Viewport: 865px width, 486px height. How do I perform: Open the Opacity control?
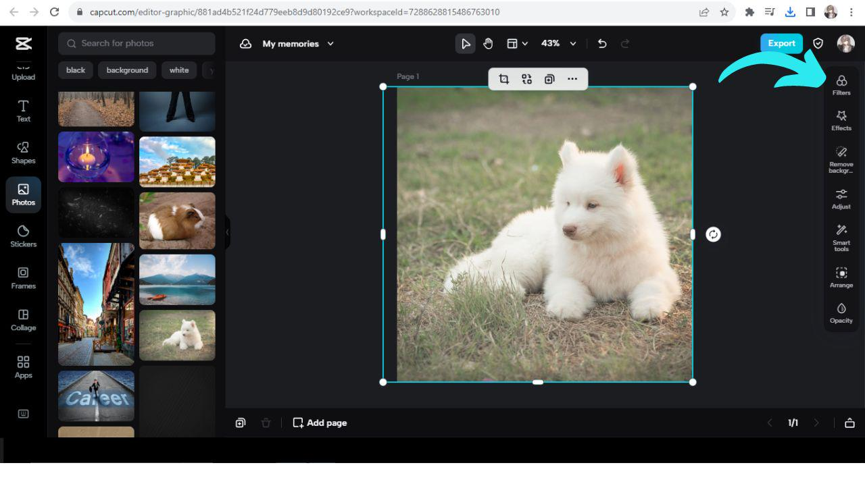pyautogui.click(x=841, y=313)
